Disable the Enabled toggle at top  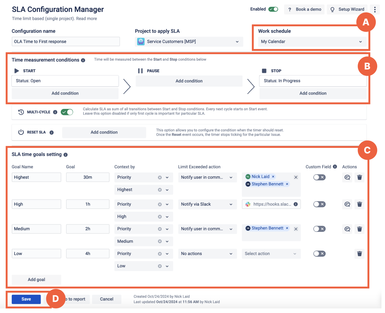273,9
